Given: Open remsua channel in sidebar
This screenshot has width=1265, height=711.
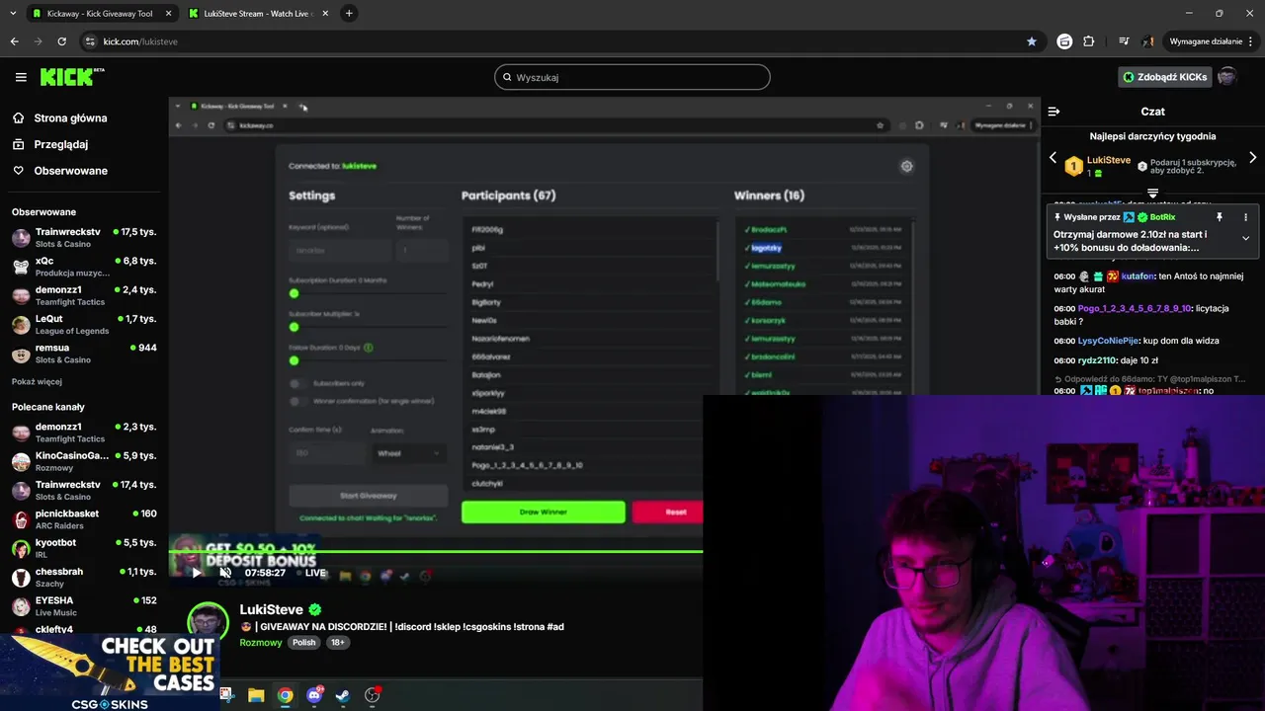Looking at the screenshot, I should (84, 354).
